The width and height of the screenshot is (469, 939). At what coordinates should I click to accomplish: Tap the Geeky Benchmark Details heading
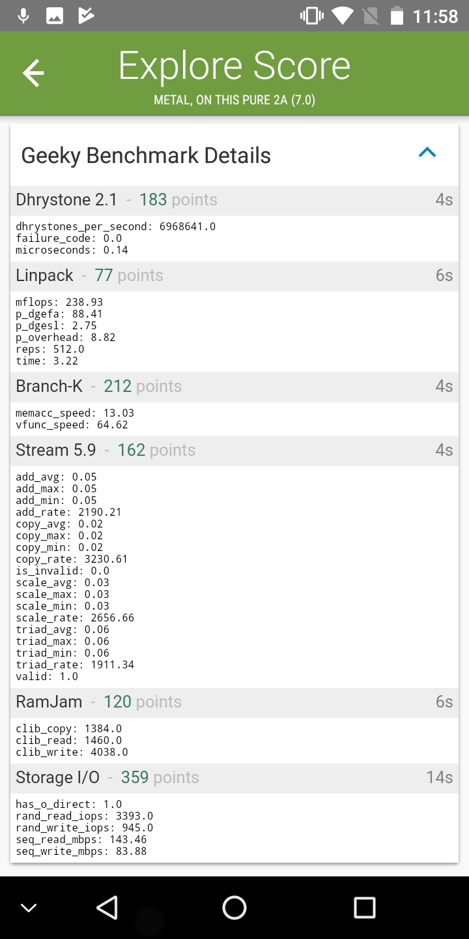pyautogui.click(x=146, y=156)
